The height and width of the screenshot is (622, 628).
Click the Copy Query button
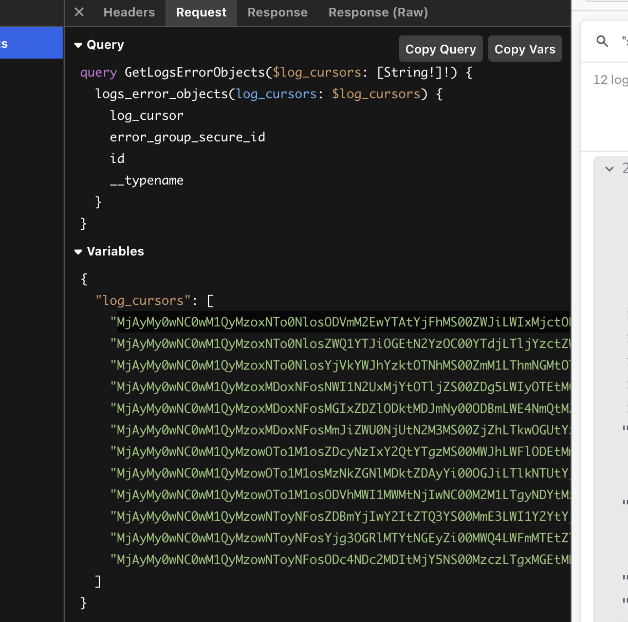pos(440,49)
